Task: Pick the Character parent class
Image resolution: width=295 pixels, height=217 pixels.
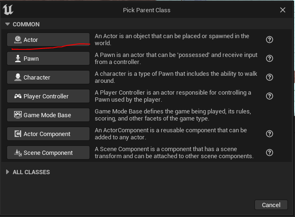Action: (x=48, y=78)
